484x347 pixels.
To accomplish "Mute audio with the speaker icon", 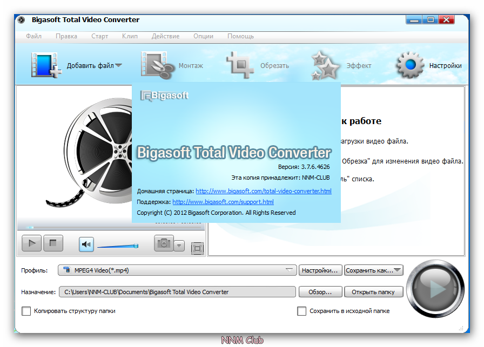I will pos(86,244).
